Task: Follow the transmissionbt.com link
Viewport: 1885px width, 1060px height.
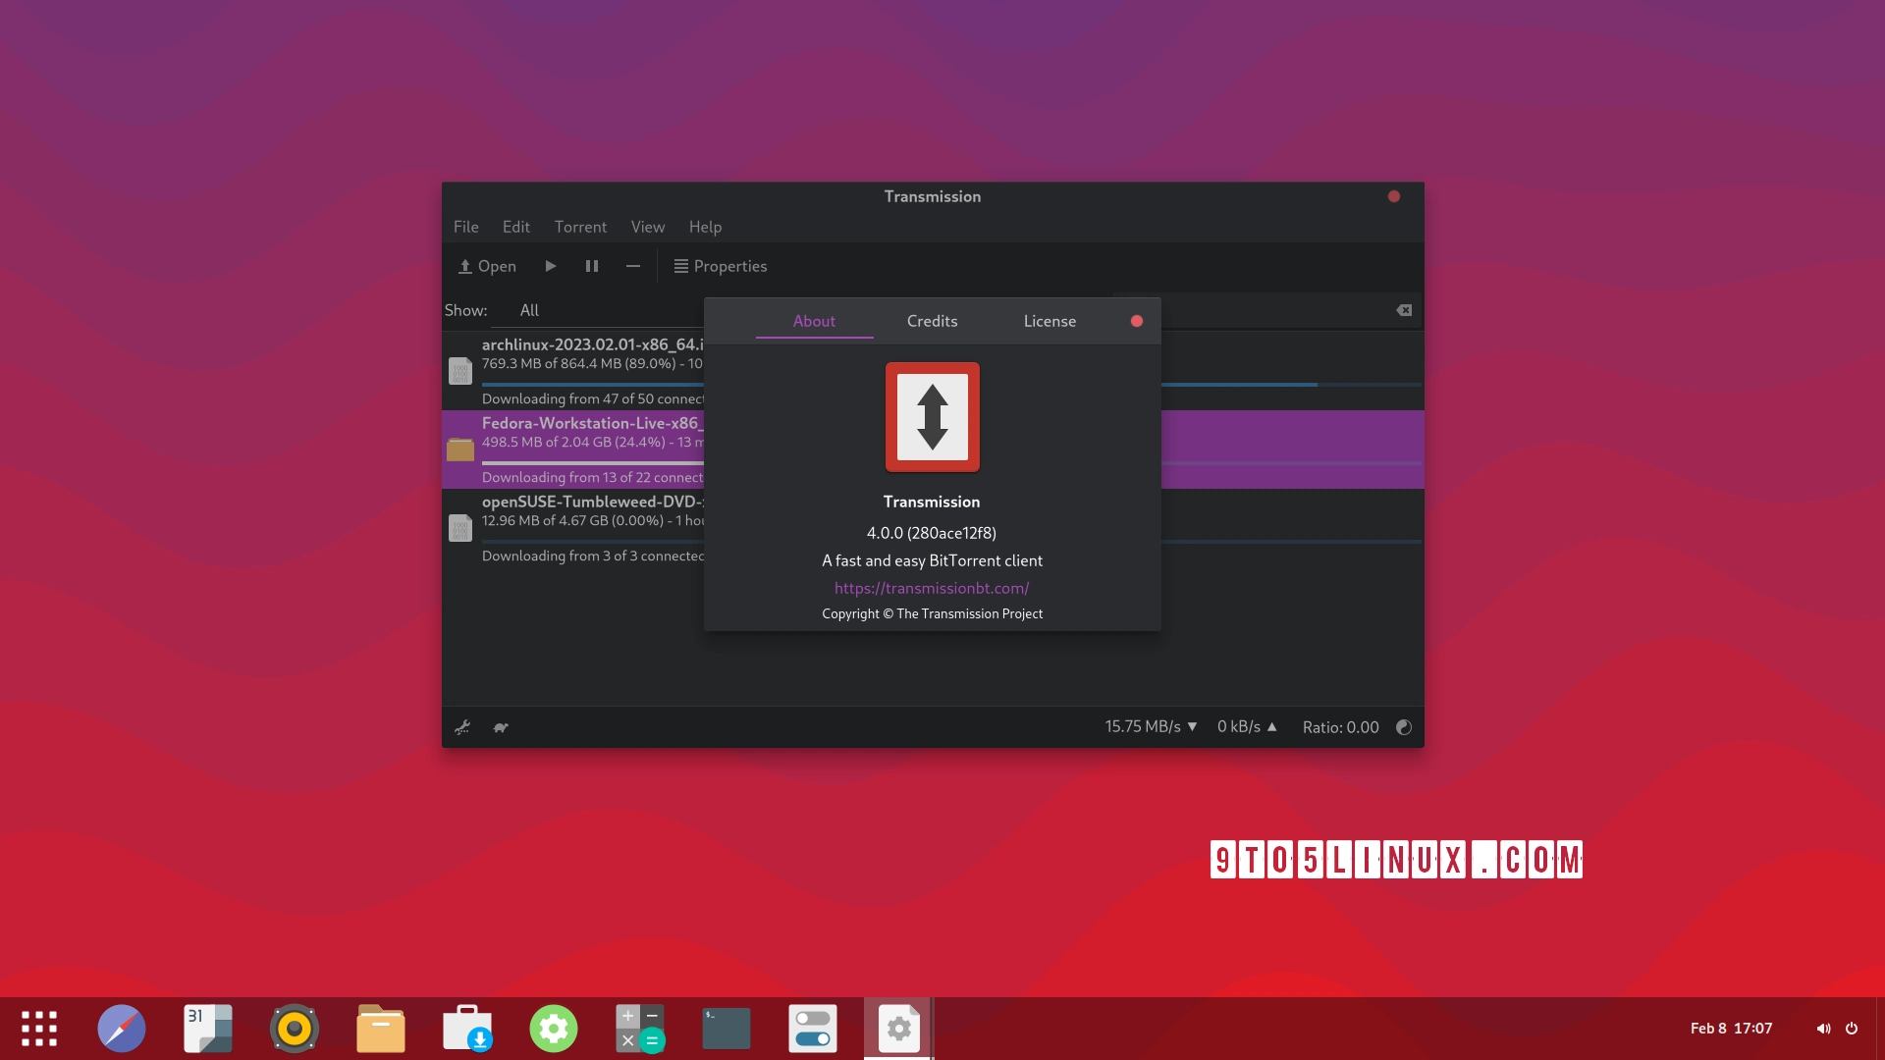Action: click(x=931, y=588)
